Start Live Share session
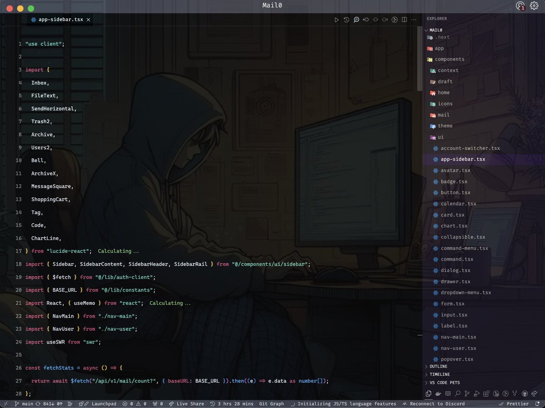545x408 pixels. pyautogui.click(x=187, y=403)
